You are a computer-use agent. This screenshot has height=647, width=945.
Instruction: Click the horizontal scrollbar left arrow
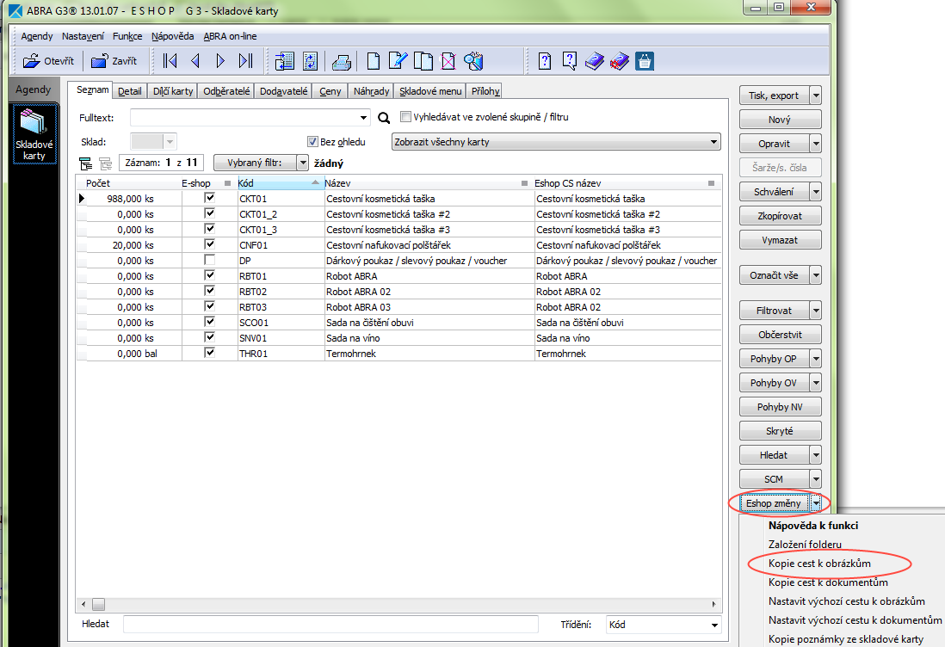tap(83, 604)
